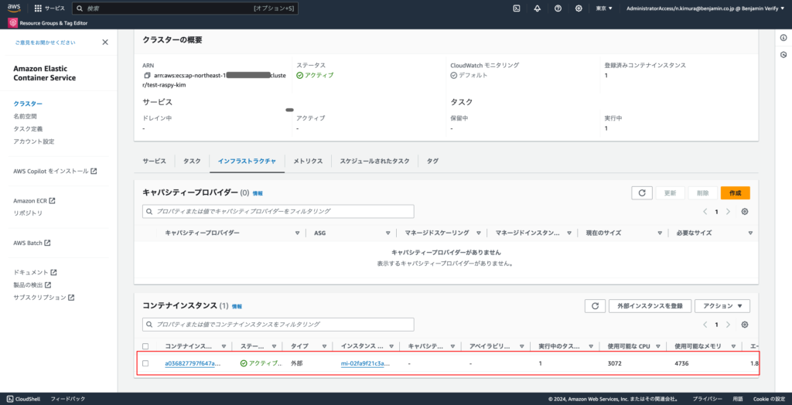792x405 pixels.
Task: Switch to the メトリクス tab
Action: tap(308, 161)
